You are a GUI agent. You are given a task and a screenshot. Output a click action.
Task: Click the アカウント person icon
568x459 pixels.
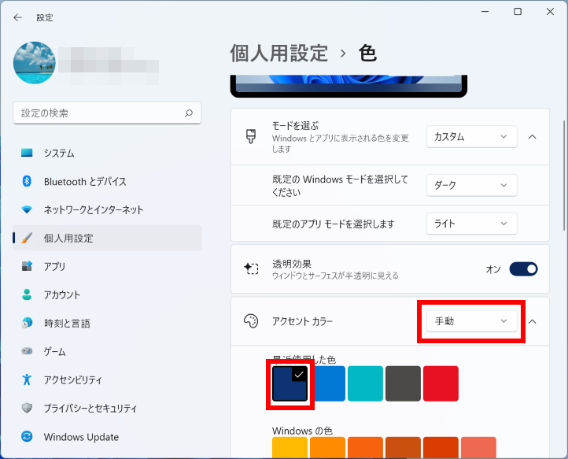pyautogui.click(x=27, y=294)
